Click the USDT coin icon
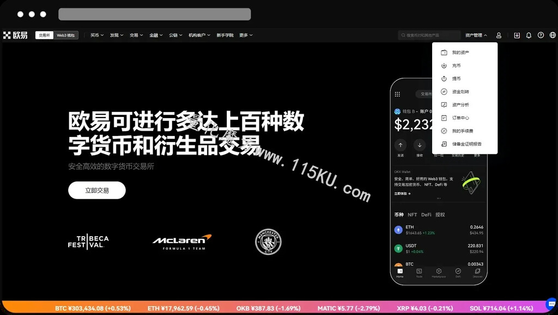This screenshot has height=315, width=558. 398,249
